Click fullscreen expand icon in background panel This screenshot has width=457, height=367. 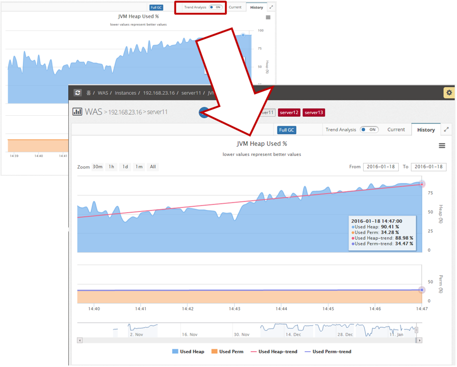[x=271, y=7]
